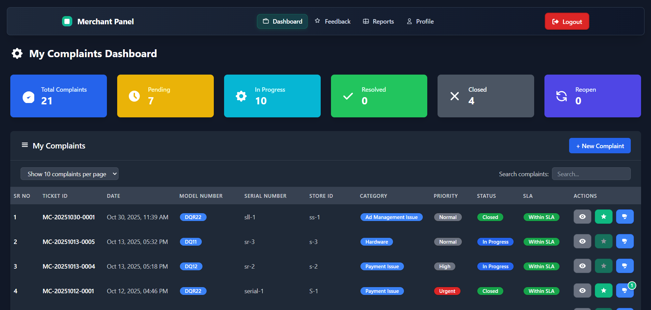651x310 pixels.
Task: Open the chat bubble icon showing 1 notification
Action: (x=625, y=290)
